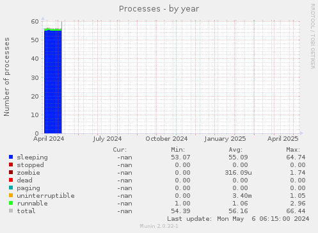The height and width of the screenshot is (233, 318).
Task: Click zombie Avg value 316.09u
Action: [238, 173]
